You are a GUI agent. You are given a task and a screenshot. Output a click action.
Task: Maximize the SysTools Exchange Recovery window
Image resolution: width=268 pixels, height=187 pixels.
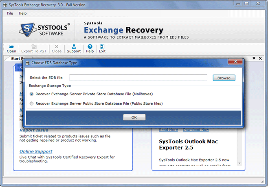[246, 3]
